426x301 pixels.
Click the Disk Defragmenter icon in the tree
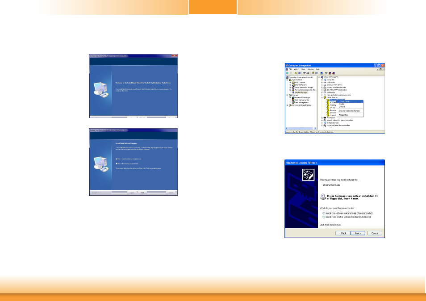click(293, 100)
